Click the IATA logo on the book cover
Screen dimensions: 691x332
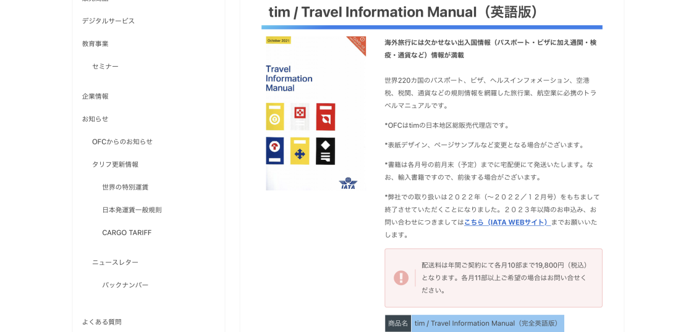point(348,183)
